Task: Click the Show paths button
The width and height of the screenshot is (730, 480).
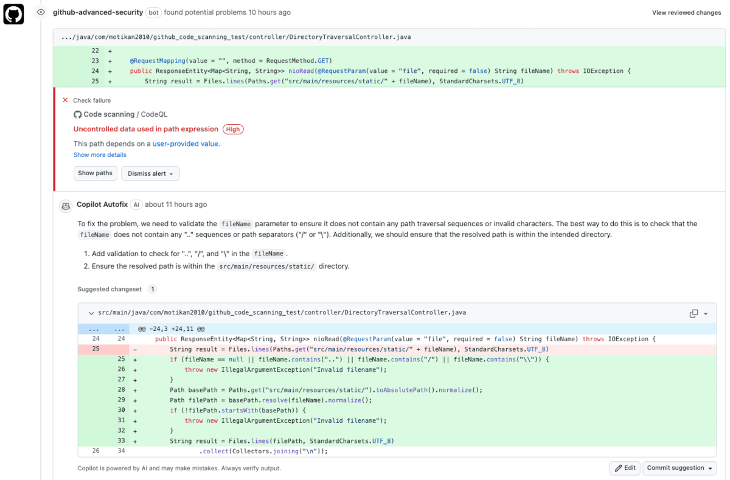Action: (x=96, y=173)
